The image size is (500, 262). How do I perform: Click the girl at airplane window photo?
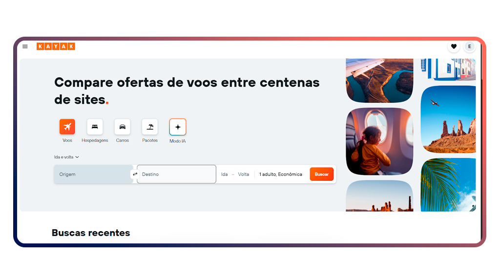(x=379, y=141)
